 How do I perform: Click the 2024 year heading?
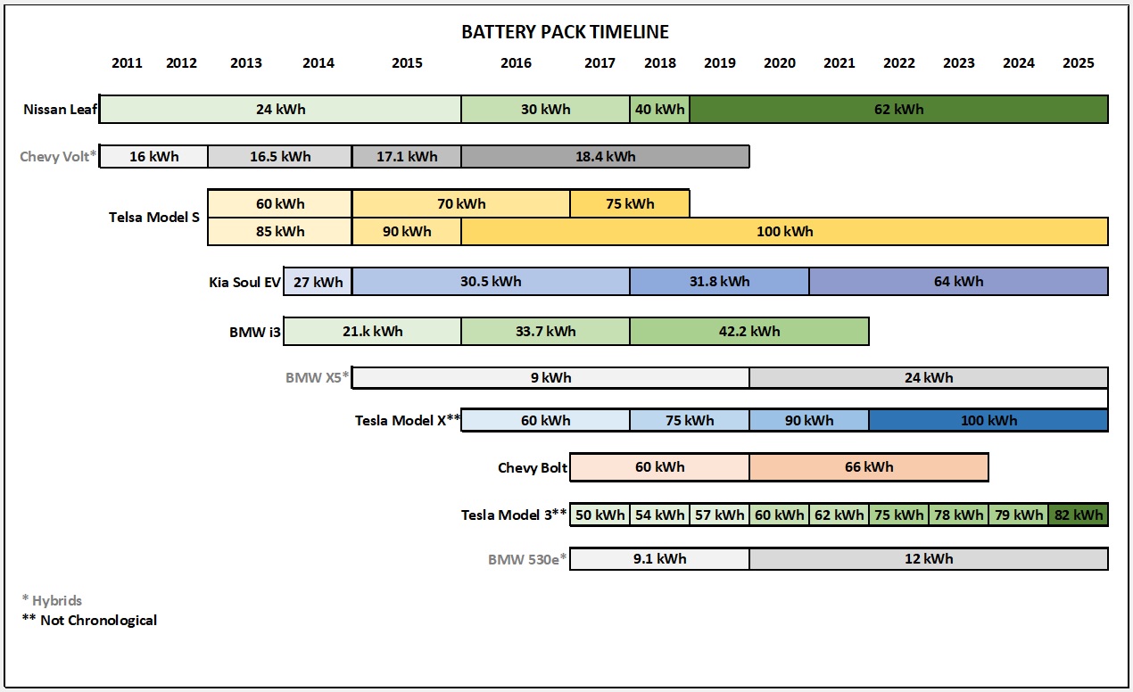(x=1019, y=62)
